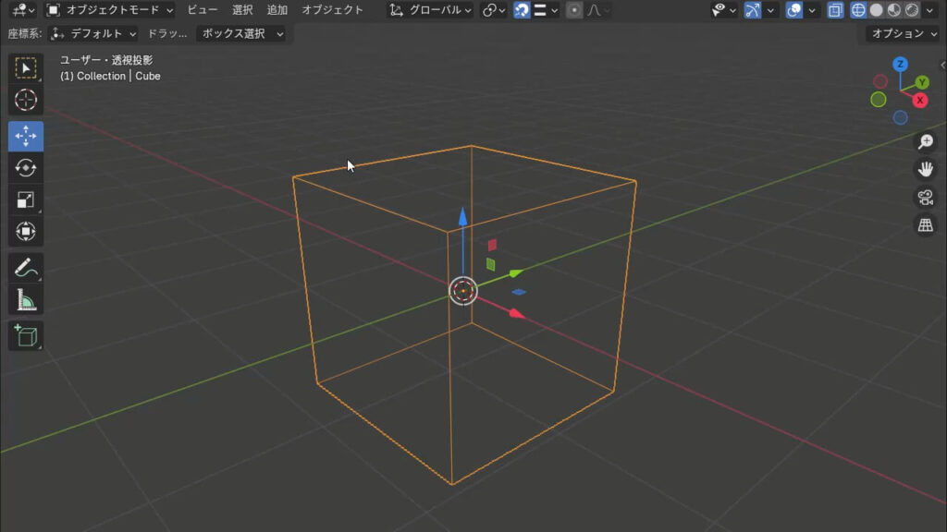Select the Rotate tool

tap(25, 168)
